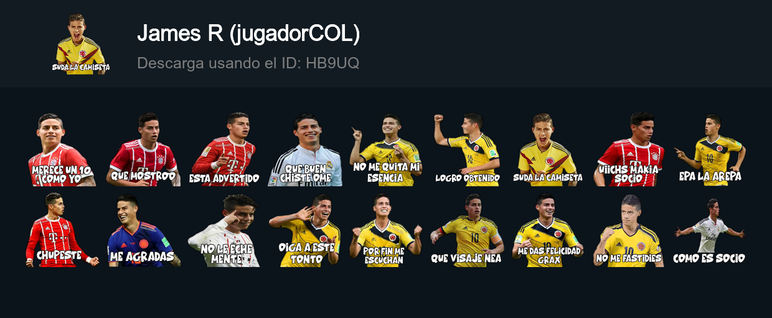Pick the 'Oiga a este tonto' sticker
The width and height of the screenshot is (772, 318).
pyautogui.click(x=305, y=230)
